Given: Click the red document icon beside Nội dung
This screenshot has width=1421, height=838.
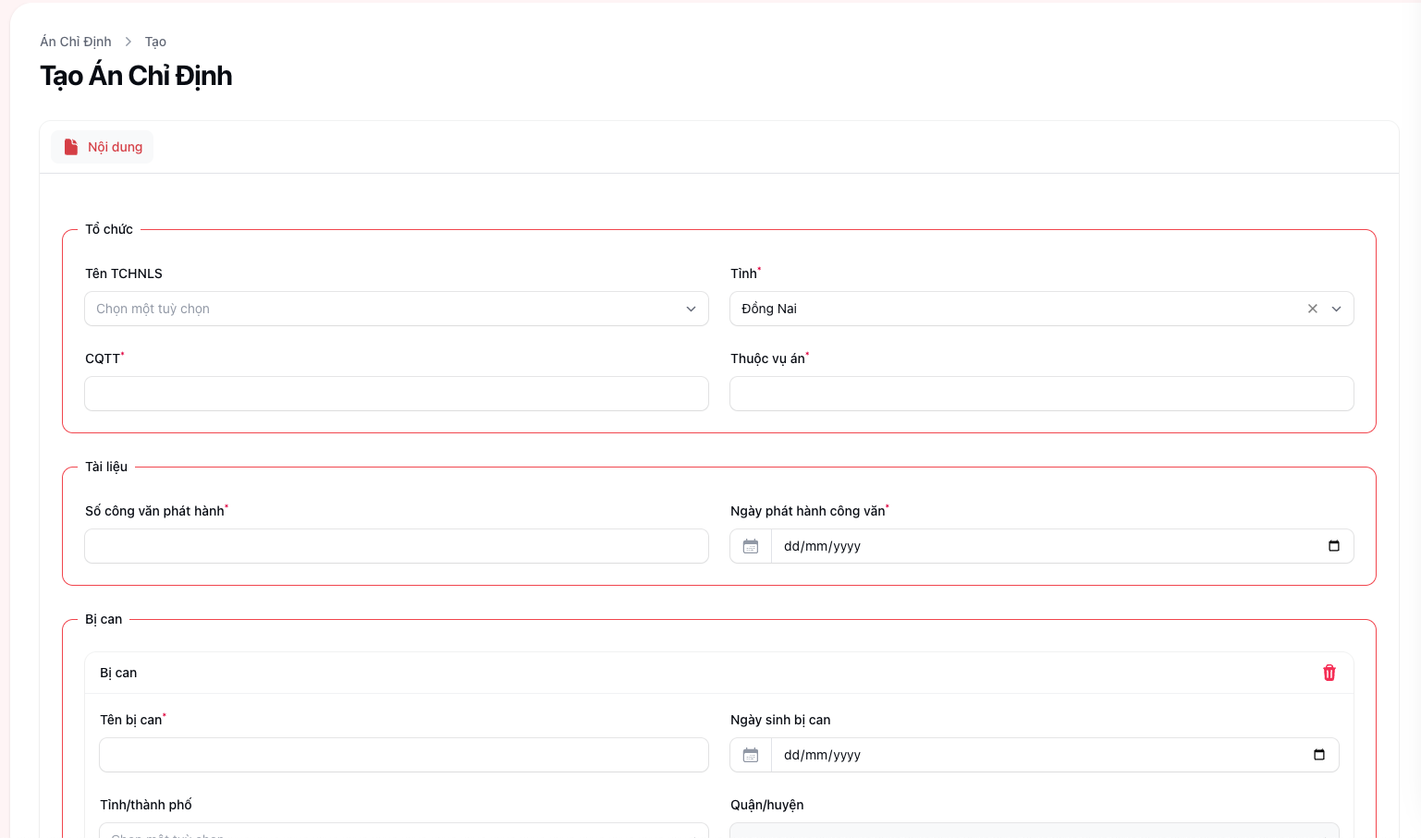Looking at the screenshot, I should [71, 147].
